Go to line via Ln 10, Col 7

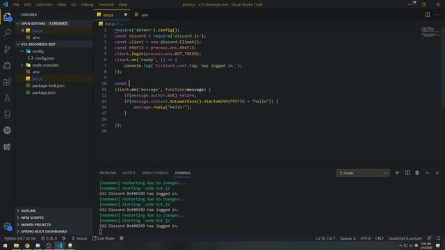point(325,238)
